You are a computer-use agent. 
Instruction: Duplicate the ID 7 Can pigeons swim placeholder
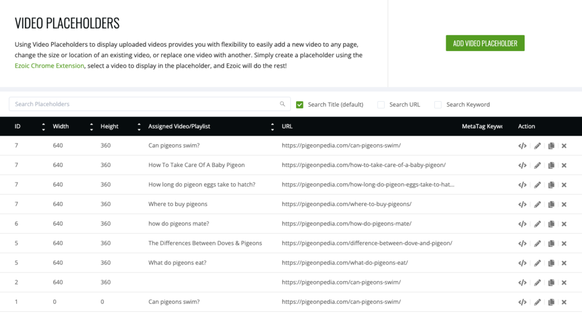551,146
